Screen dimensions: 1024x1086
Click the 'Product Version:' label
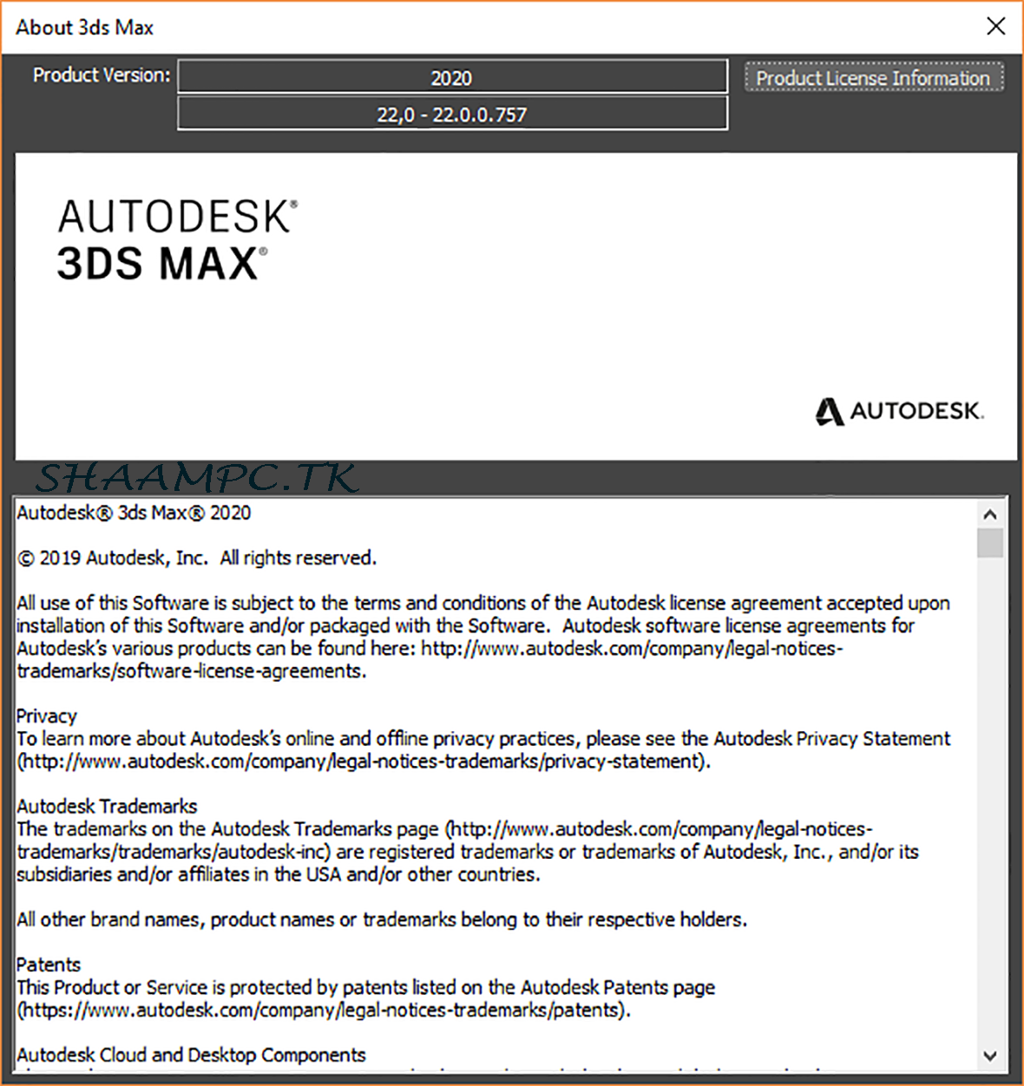(x=102, y=75)
